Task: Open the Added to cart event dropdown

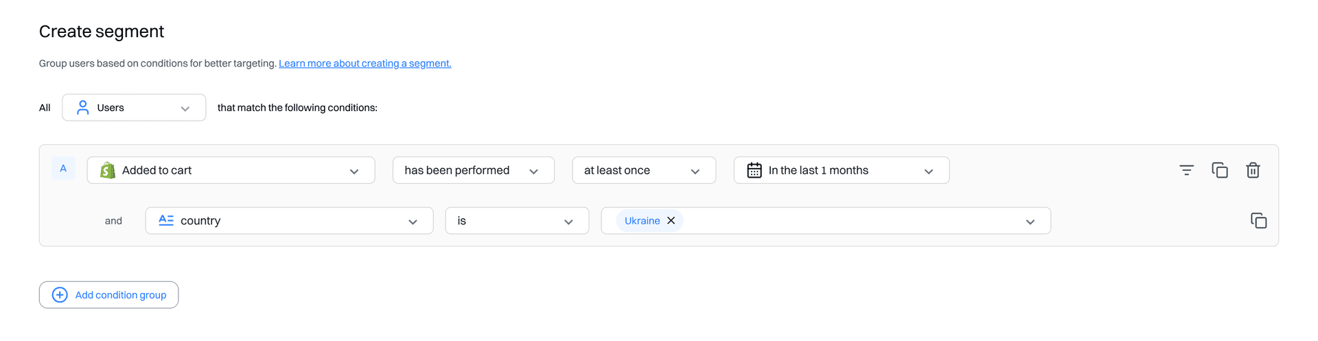Action: pos(231,170)
